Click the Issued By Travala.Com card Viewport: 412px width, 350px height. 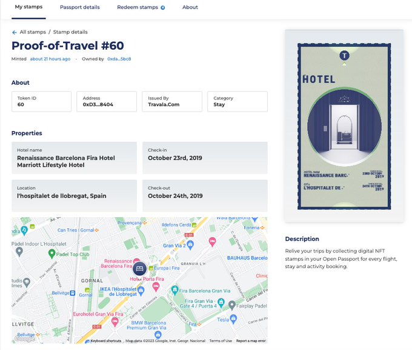point(172,101)
